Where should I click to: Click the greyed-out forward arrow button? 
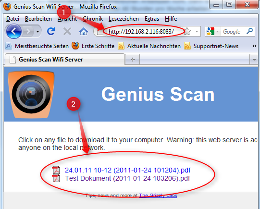pos(28,31)
